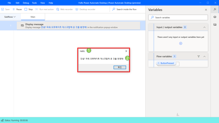The height and width of the screenshot is (123, 219).
Task: Click the Hello dialog title
Action: click(82, 51)
